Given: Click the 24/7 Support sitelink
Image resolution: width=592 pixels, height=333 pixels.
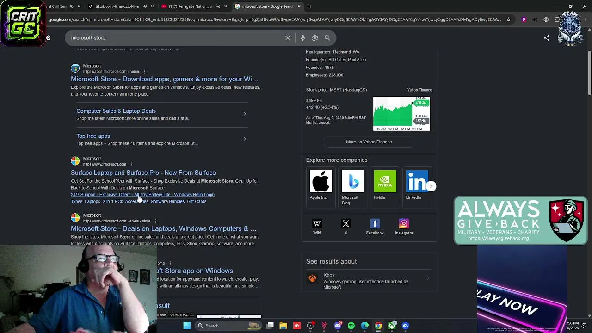Looking at the screenshot, I should [83, 195].
